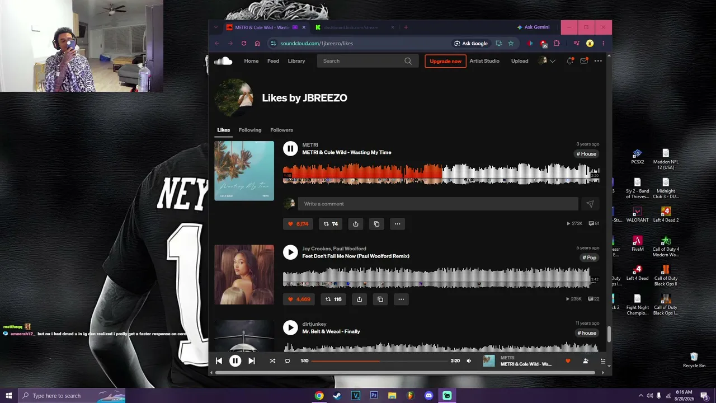This screenshot has height=403, width=716.
Task: Repost the Wasting My Time track
Action: tap(331, 224)
